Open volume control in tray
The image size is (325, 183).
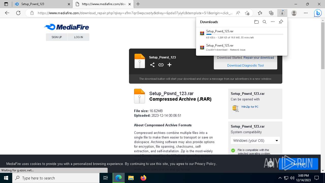[292, 178]
